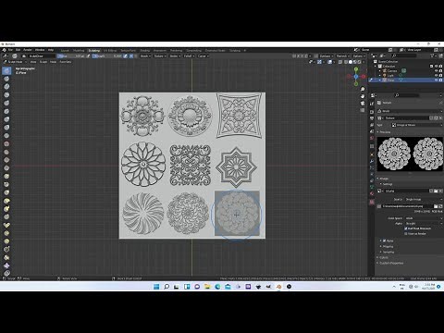This screenshot has width=444, height=333.
Task: Hide the Camera object in outliner
Action: point(436,71)
